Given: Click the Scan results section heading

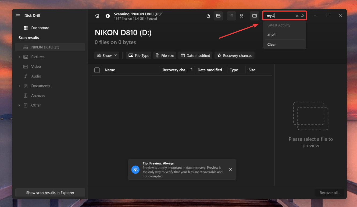Looking at the screenshot, I should point(29,38).
